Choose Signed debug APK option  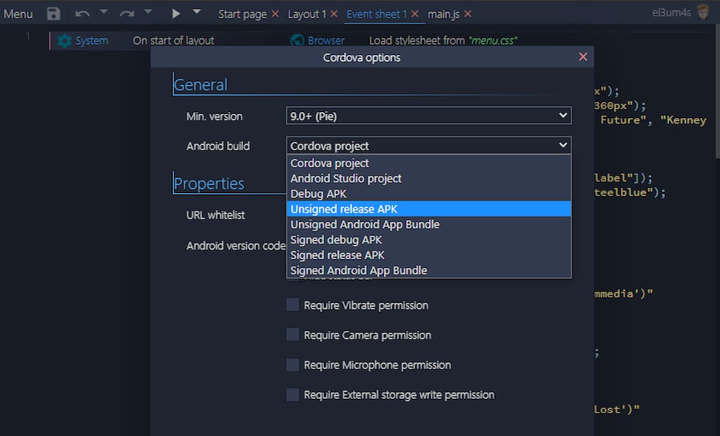tap(428, 240)
